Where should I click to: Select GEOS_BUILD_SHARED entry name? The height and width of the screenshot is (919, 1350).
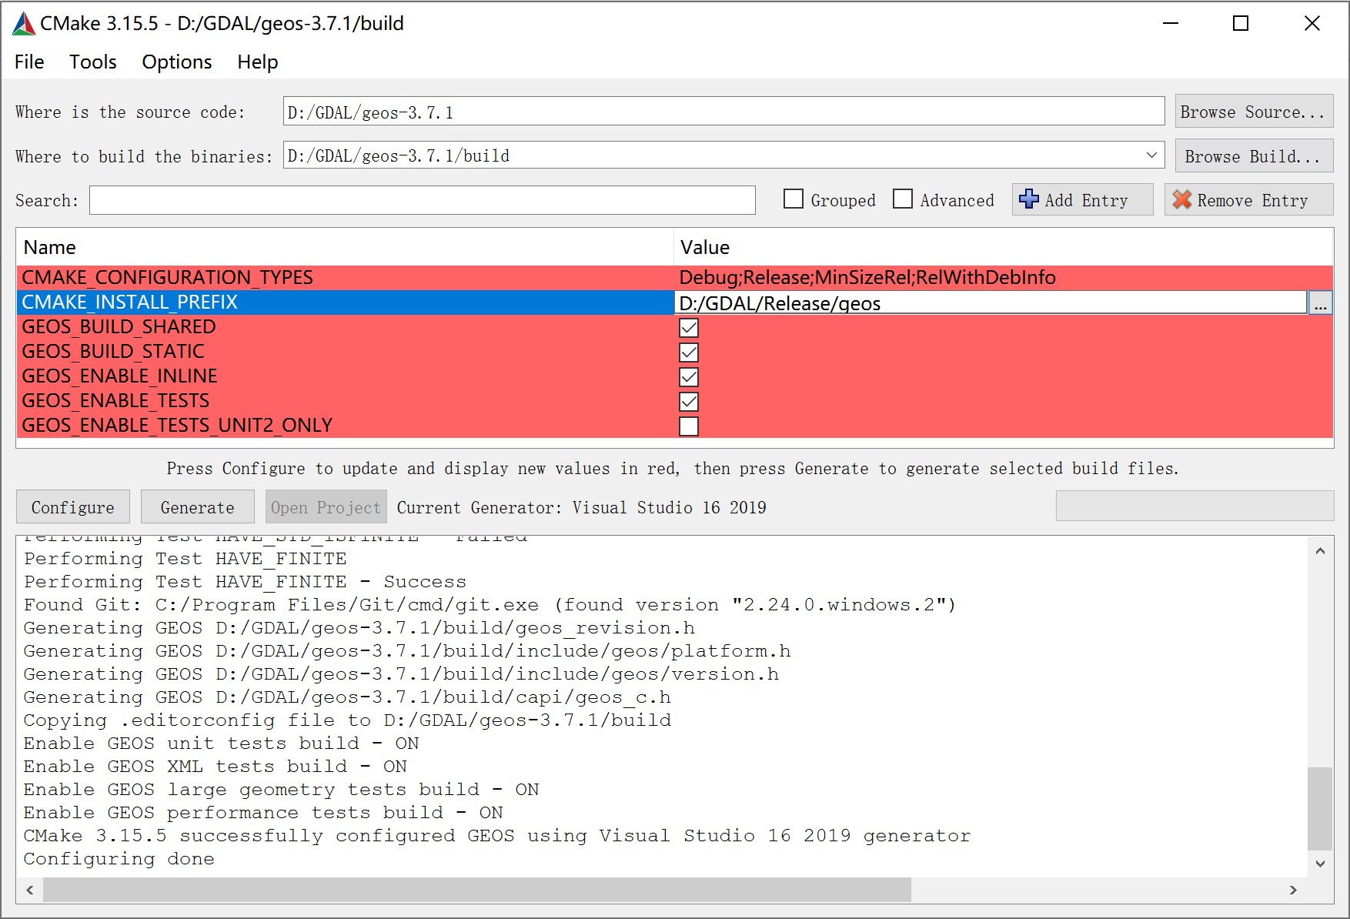point(119,327)
